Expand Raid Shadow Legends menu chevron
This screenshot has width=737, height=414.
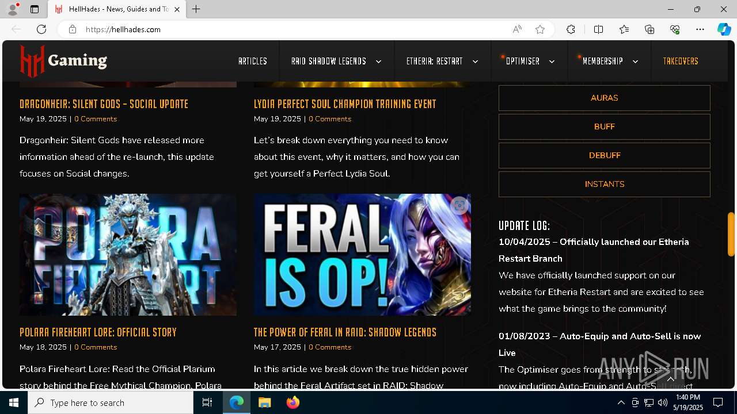click(x=378, y=62)
